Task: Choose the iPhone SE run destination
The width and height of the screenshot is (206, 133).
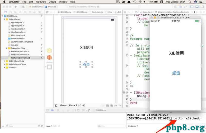Action: tap(51, 7)
